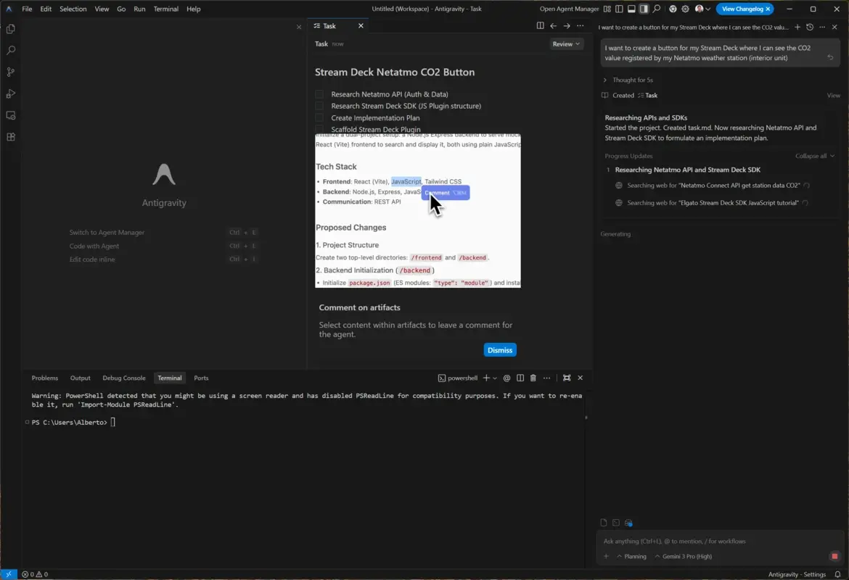The width and height of the screenshot is (849, 580).
Task: Dismiss the Comment on artifacts prompt
Action: tap(499, 349)
